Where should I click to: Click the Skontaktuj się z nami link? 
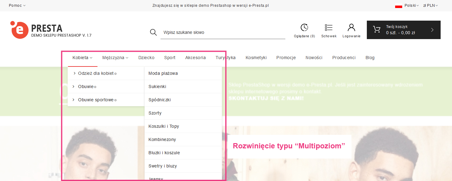[x=266, y=99]
